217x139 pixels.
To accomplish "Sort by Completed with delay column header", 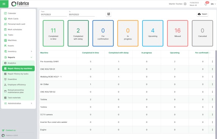I will (x=119, y=53).
